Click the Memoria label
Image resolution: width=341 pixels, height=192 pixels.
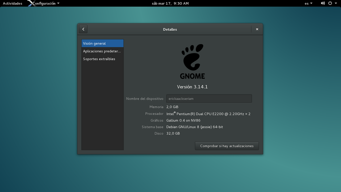click(x=156, y=107)
